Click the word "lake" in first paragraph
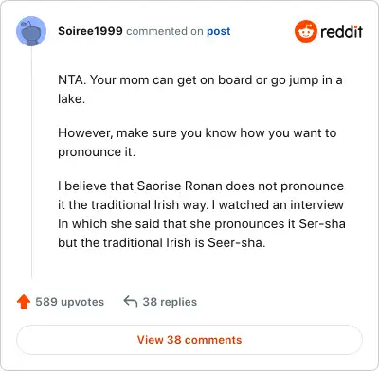Image resolution: width=379 pixels, height=371 pixels. 71,98
